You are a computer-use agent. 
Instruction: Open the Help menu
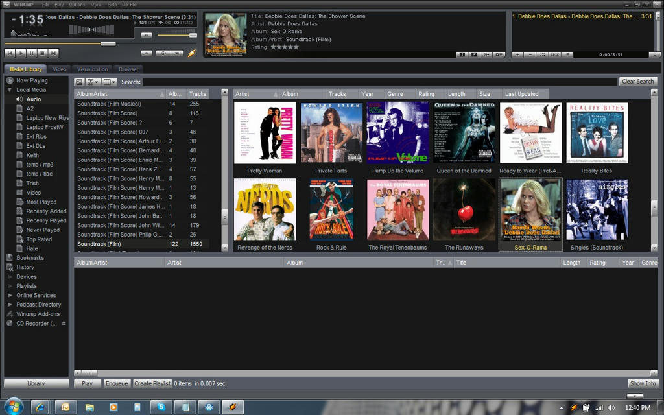(112, 5)
